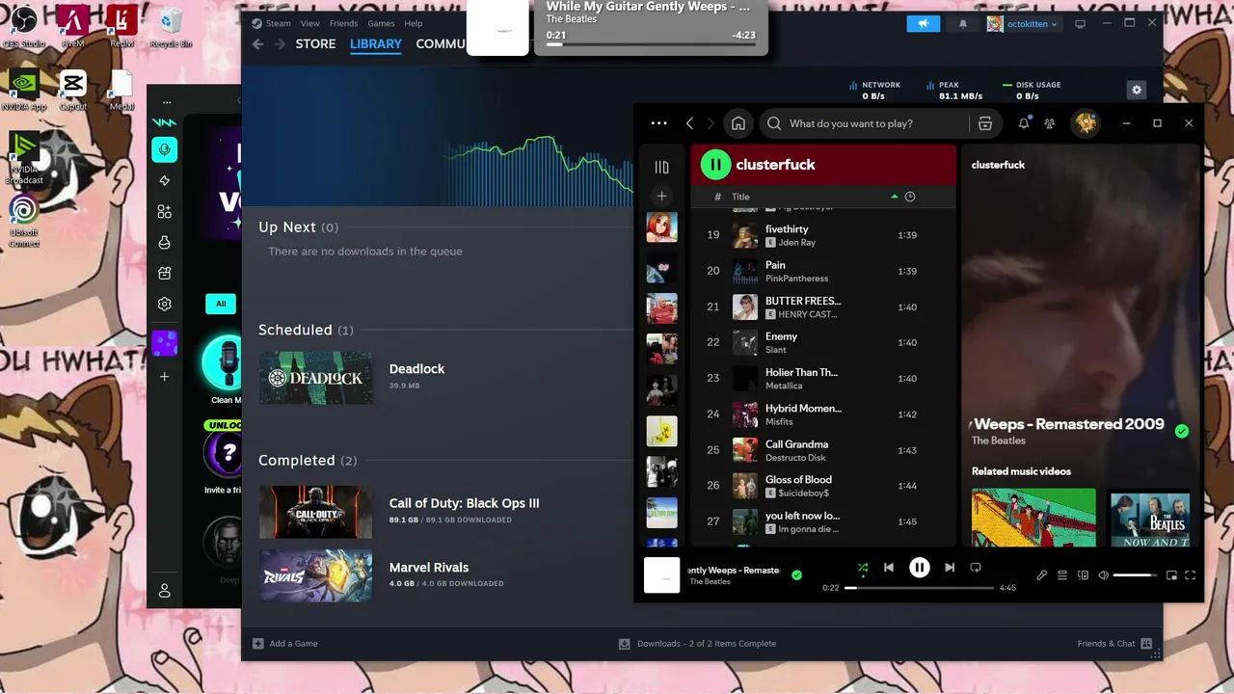Open Steam downloads settings gear
The width and height of the screenshot is (1234, 694).
pos(1137,90)
